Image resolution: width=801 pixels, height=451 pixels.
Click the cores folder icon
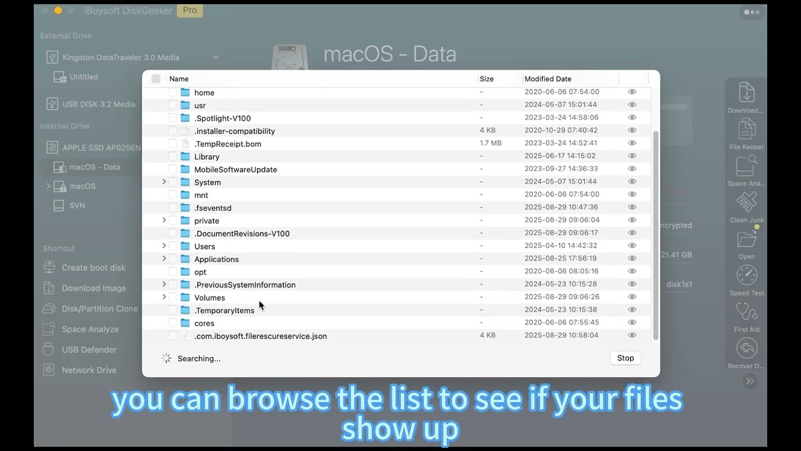tap(185, 323)
